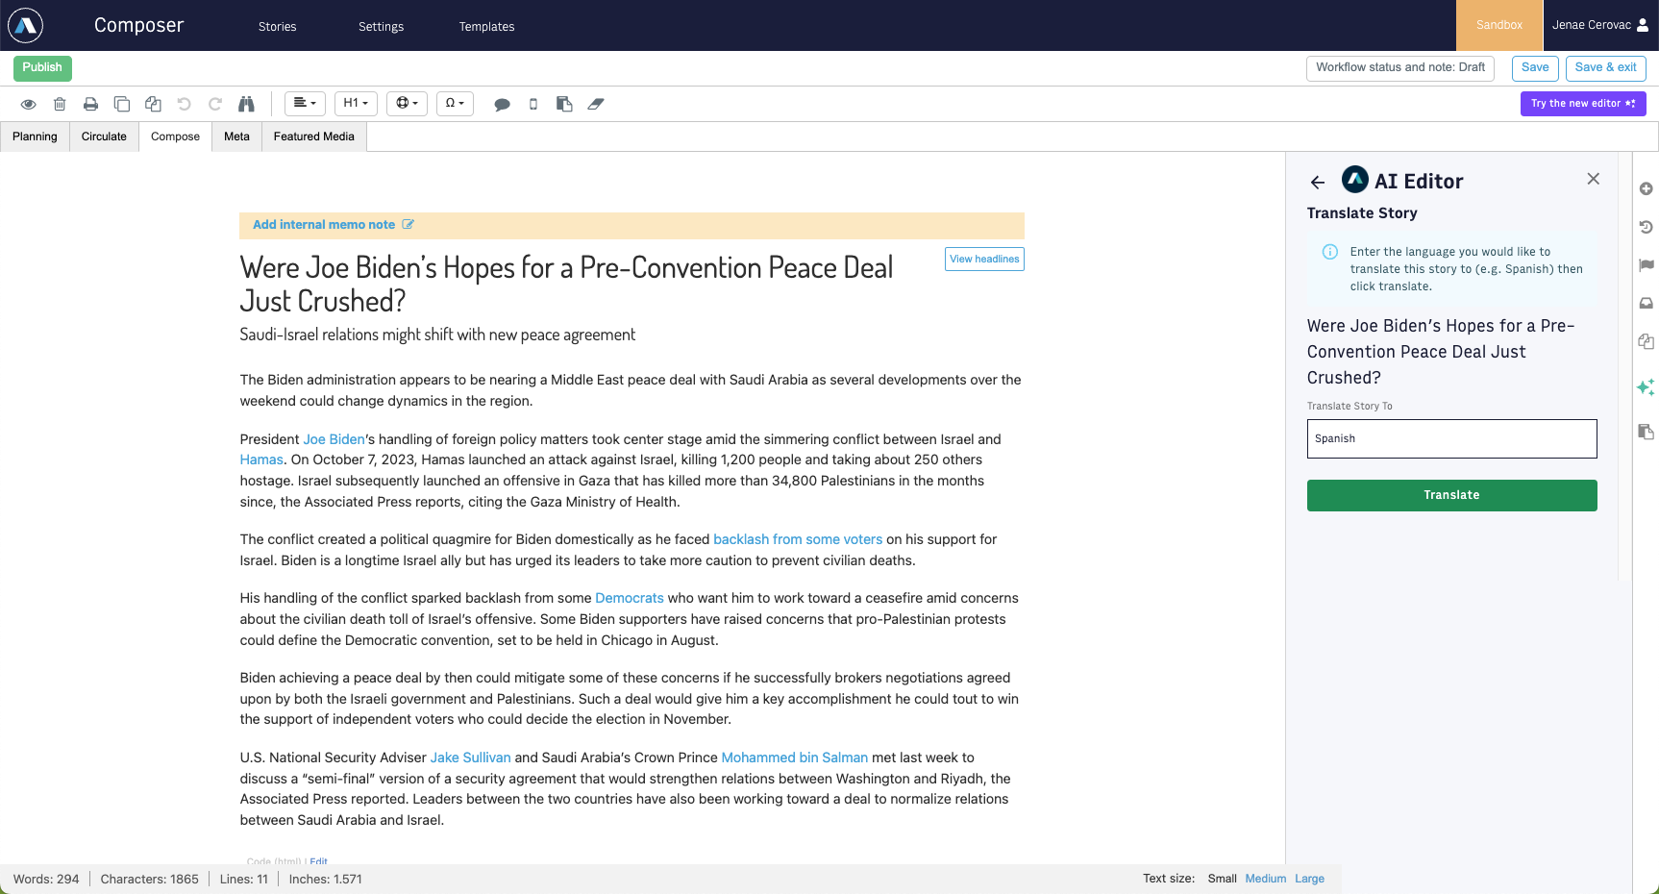Switch to the Circulate tab
1659x894 pixels.
tap(104, 137)
